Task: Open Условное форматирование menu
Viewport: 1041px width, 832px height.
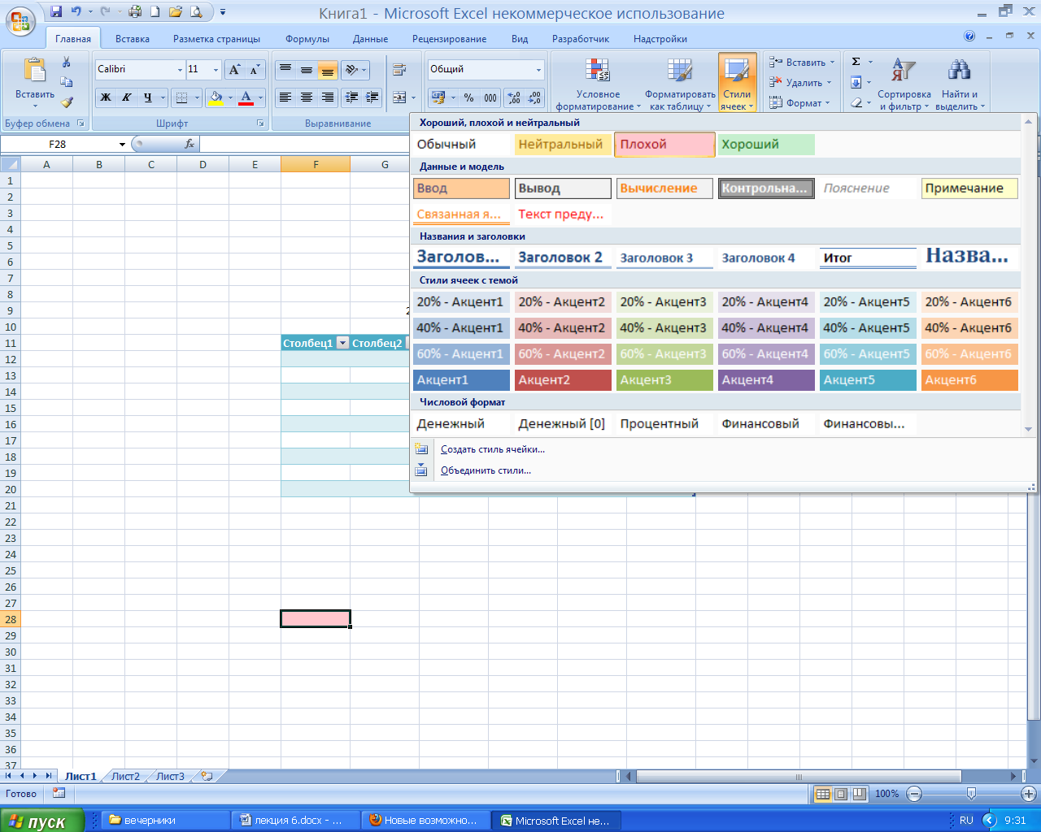Action: coord(598,84)
